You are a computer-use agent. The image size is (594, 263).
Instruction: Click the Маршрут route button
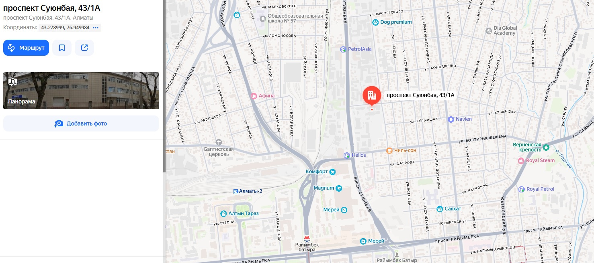[x=26, y=48]
